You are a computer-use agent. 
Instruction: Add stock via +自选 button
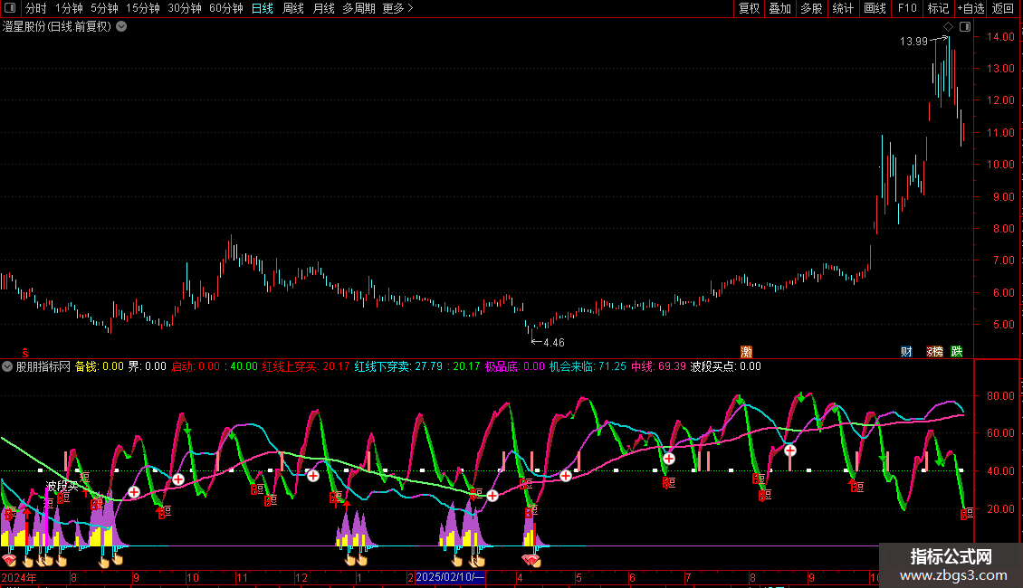(x=970, y=9)
